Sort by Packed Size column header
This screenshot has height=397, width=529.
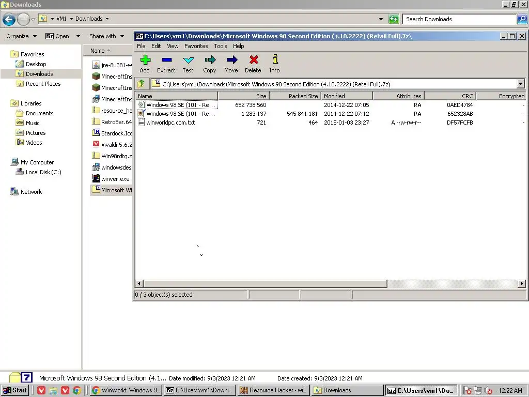coord(295,96)
